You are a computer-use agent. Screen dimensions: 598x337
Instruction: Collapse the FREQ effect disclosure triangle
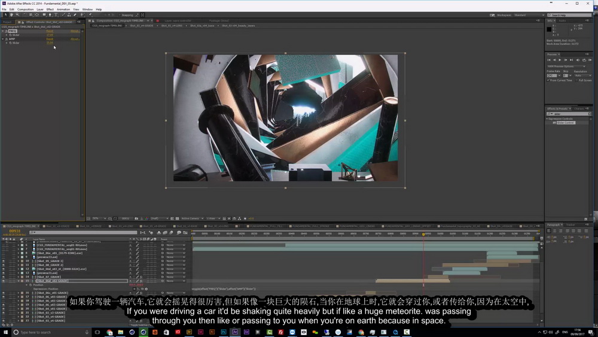3,31
